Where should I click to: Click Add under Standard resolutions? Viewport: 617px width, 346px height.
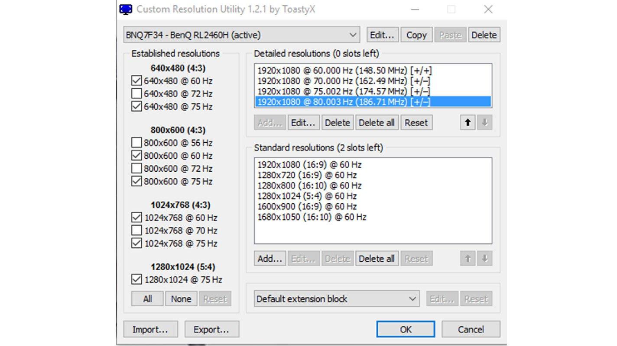[x=270, y=259]
